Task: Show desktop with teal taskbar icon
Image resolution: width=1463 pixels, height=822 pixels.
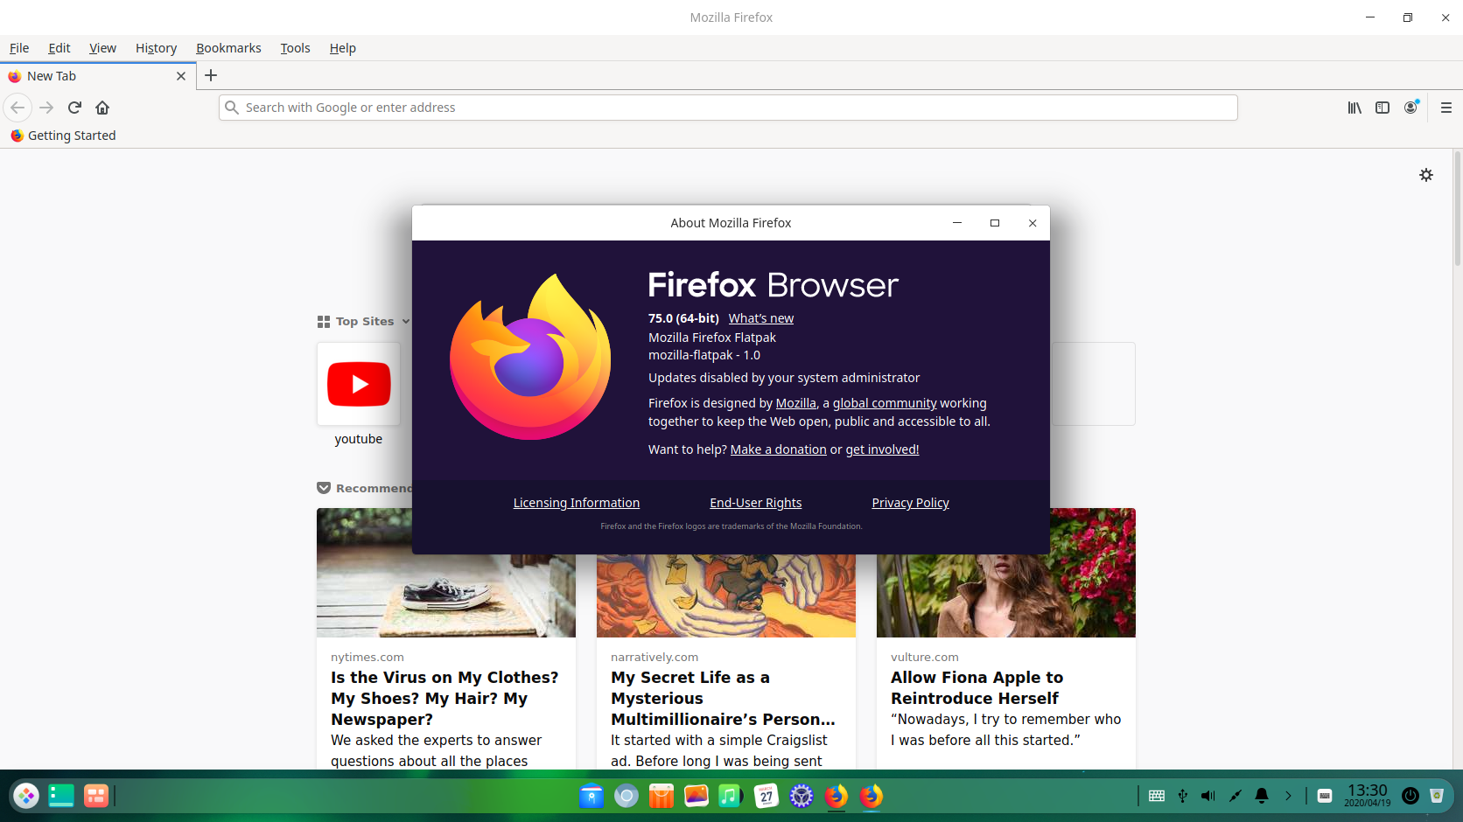Action: pyautogui.click(x=61, y=796)
